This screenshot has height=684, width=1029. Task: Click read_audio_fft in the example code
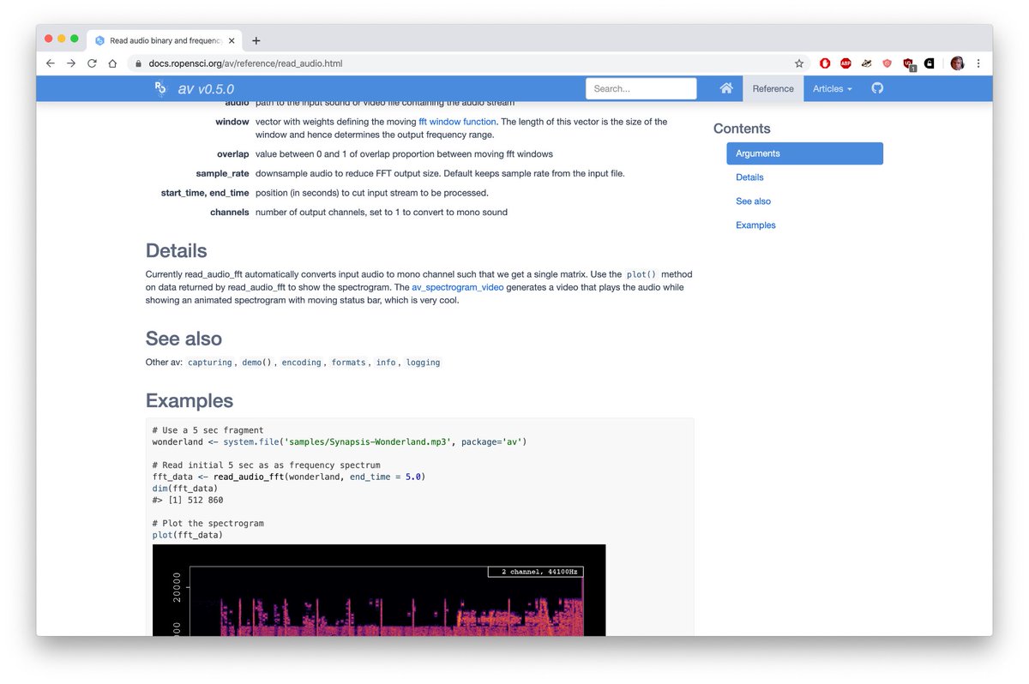pos(249,477)
